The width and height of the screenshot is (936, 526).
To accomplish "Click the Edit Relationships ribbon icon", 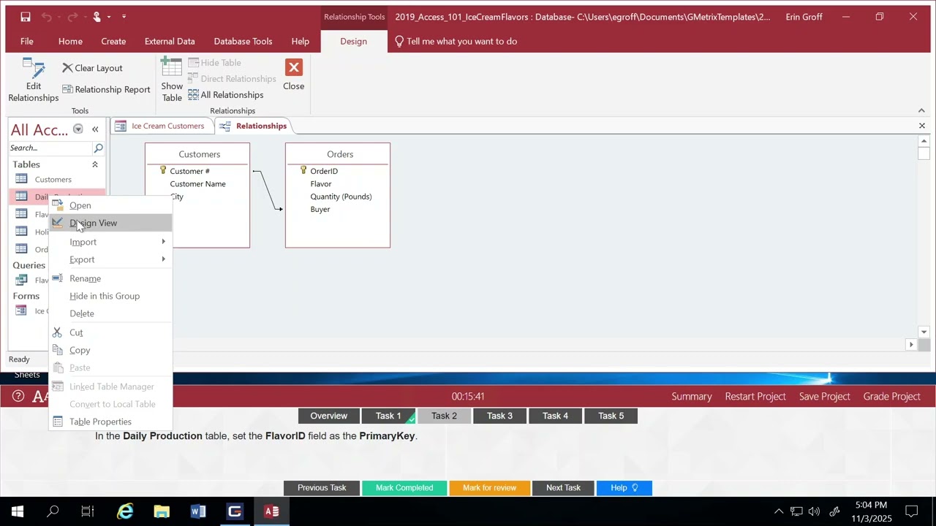I will 34,80.
